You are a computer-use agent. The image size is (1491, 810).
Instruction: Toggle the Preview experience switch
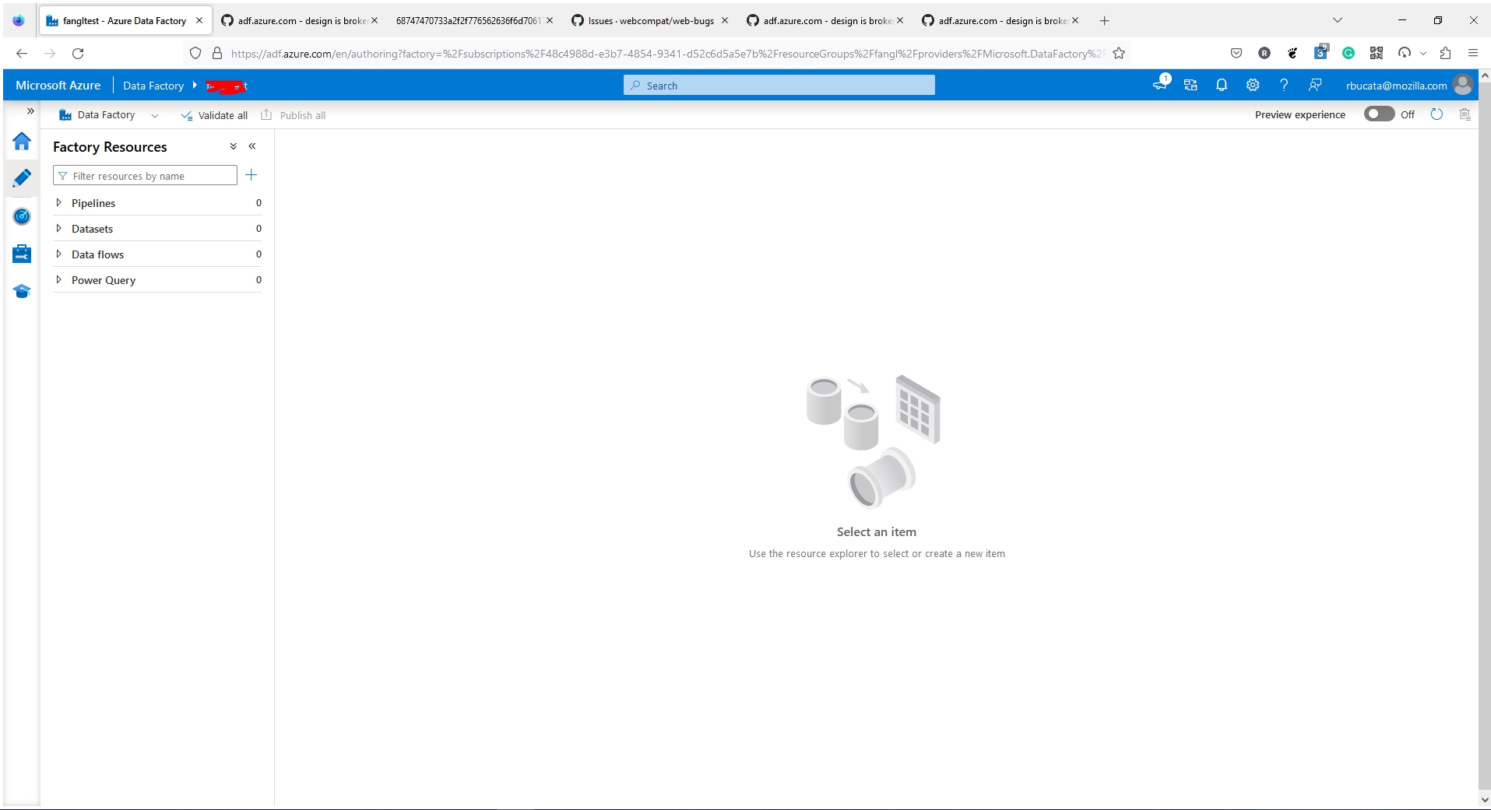click(x=1380, y=114)
